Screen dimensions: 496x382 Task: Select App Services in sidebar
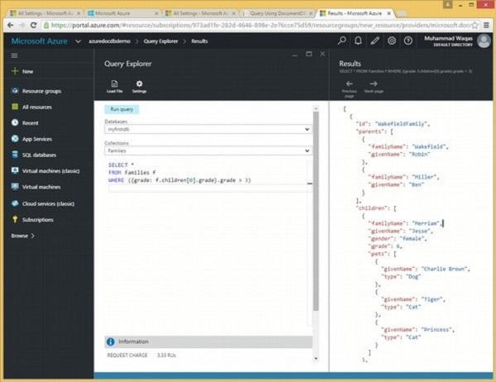[36, 139]
